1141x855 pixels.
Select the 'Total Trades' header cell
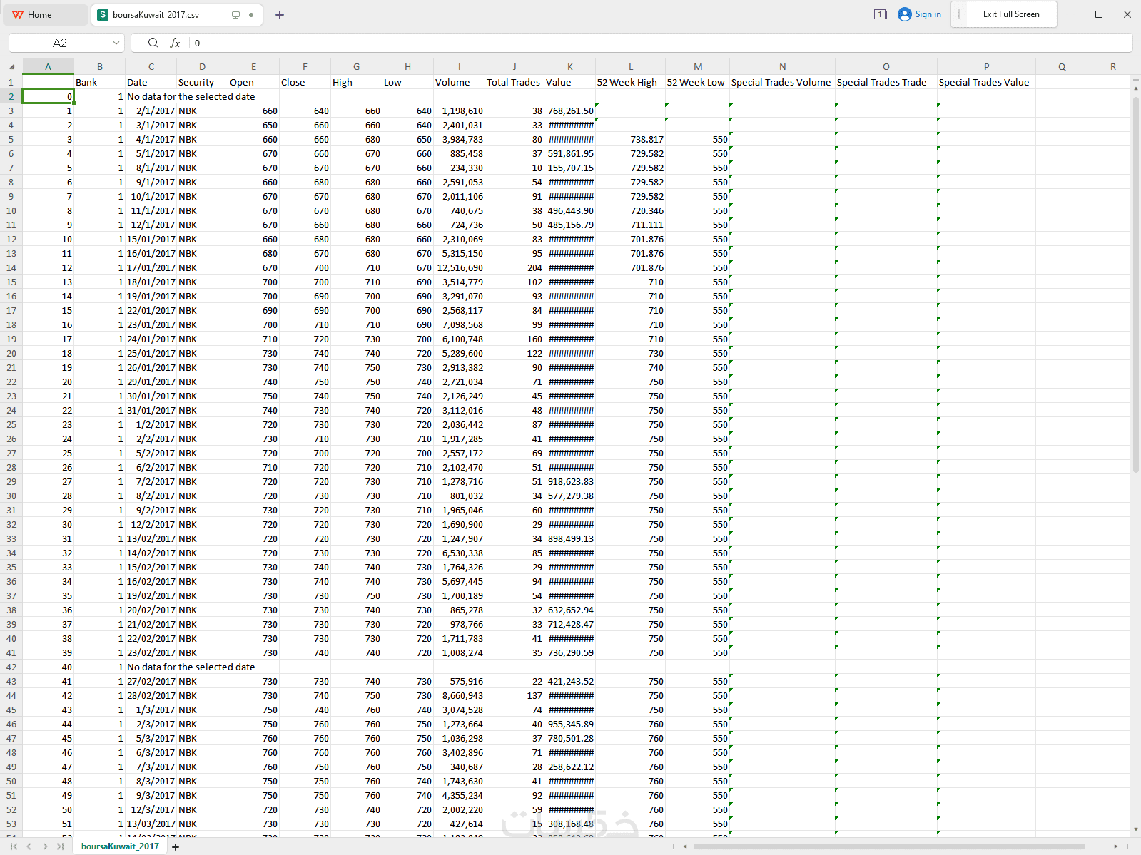pos(514,82)
